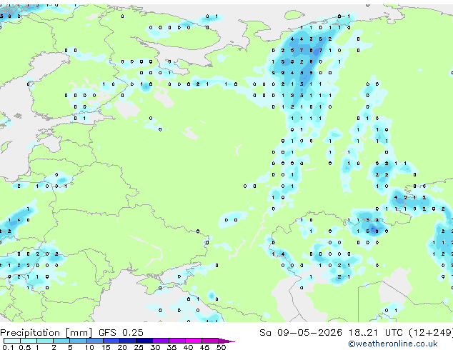The width and height of the screenshot is (453, 350).
Task: Click the 40–45 mm magenta legend swatch
Action: (194, 341)
